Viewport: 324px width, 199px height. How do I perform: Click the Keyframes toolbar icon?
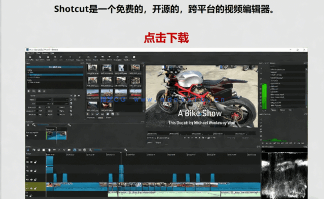117,58
